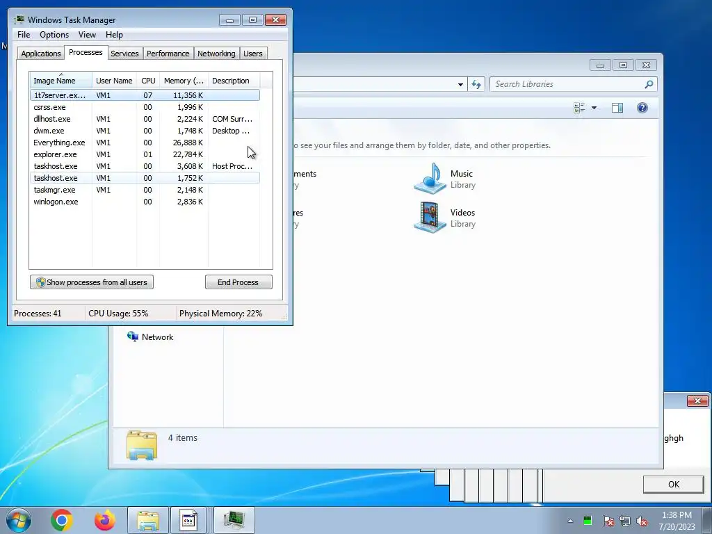Screen dimensions: 712x534
Task: Switch to the Services tab
Action: coord(124,54)
